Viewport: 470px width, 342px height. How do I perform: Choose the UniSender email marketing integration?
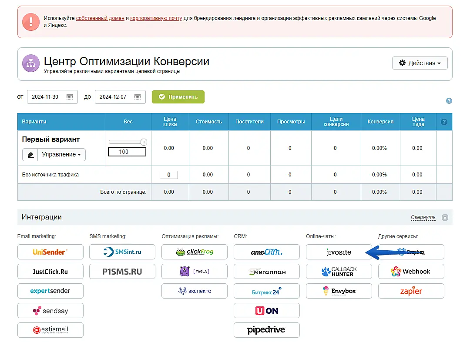pyautogui.click(x=50, y=252)
